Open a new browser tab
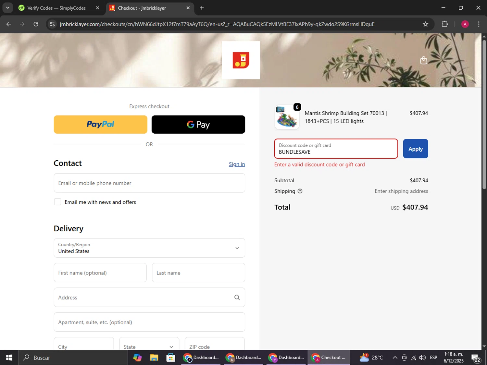 (202, 8)
